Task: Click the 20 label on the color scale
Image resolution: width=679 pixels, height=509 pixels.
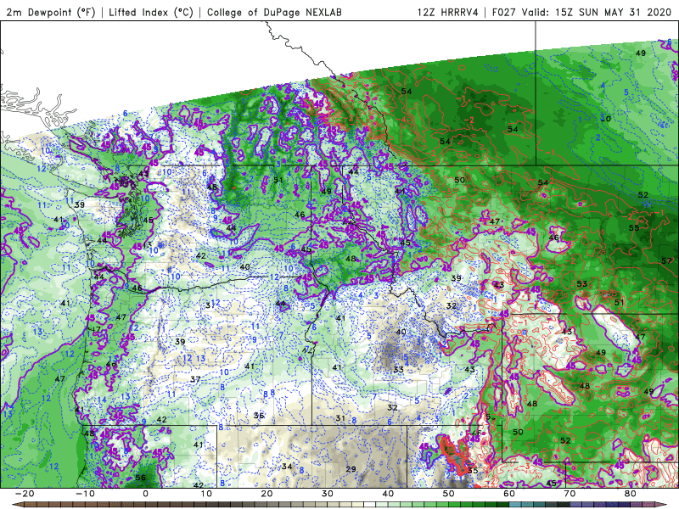Action: click(x=267, y=494)
